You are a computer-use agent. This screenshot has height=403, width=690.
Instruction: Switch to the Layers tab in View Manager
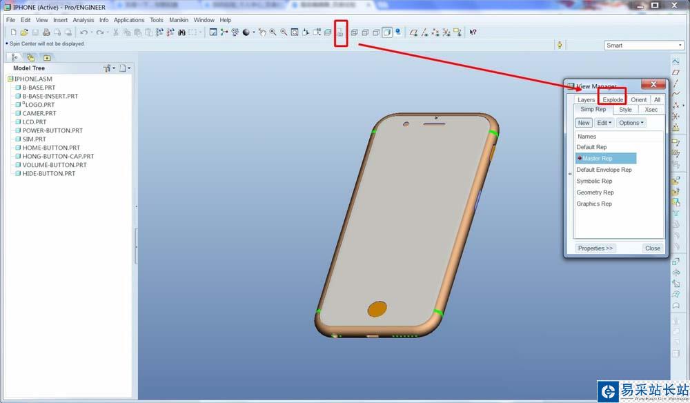click(x=586, y=100)
